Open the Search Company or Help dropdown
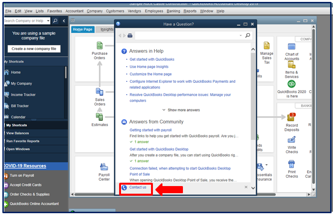 48,21
